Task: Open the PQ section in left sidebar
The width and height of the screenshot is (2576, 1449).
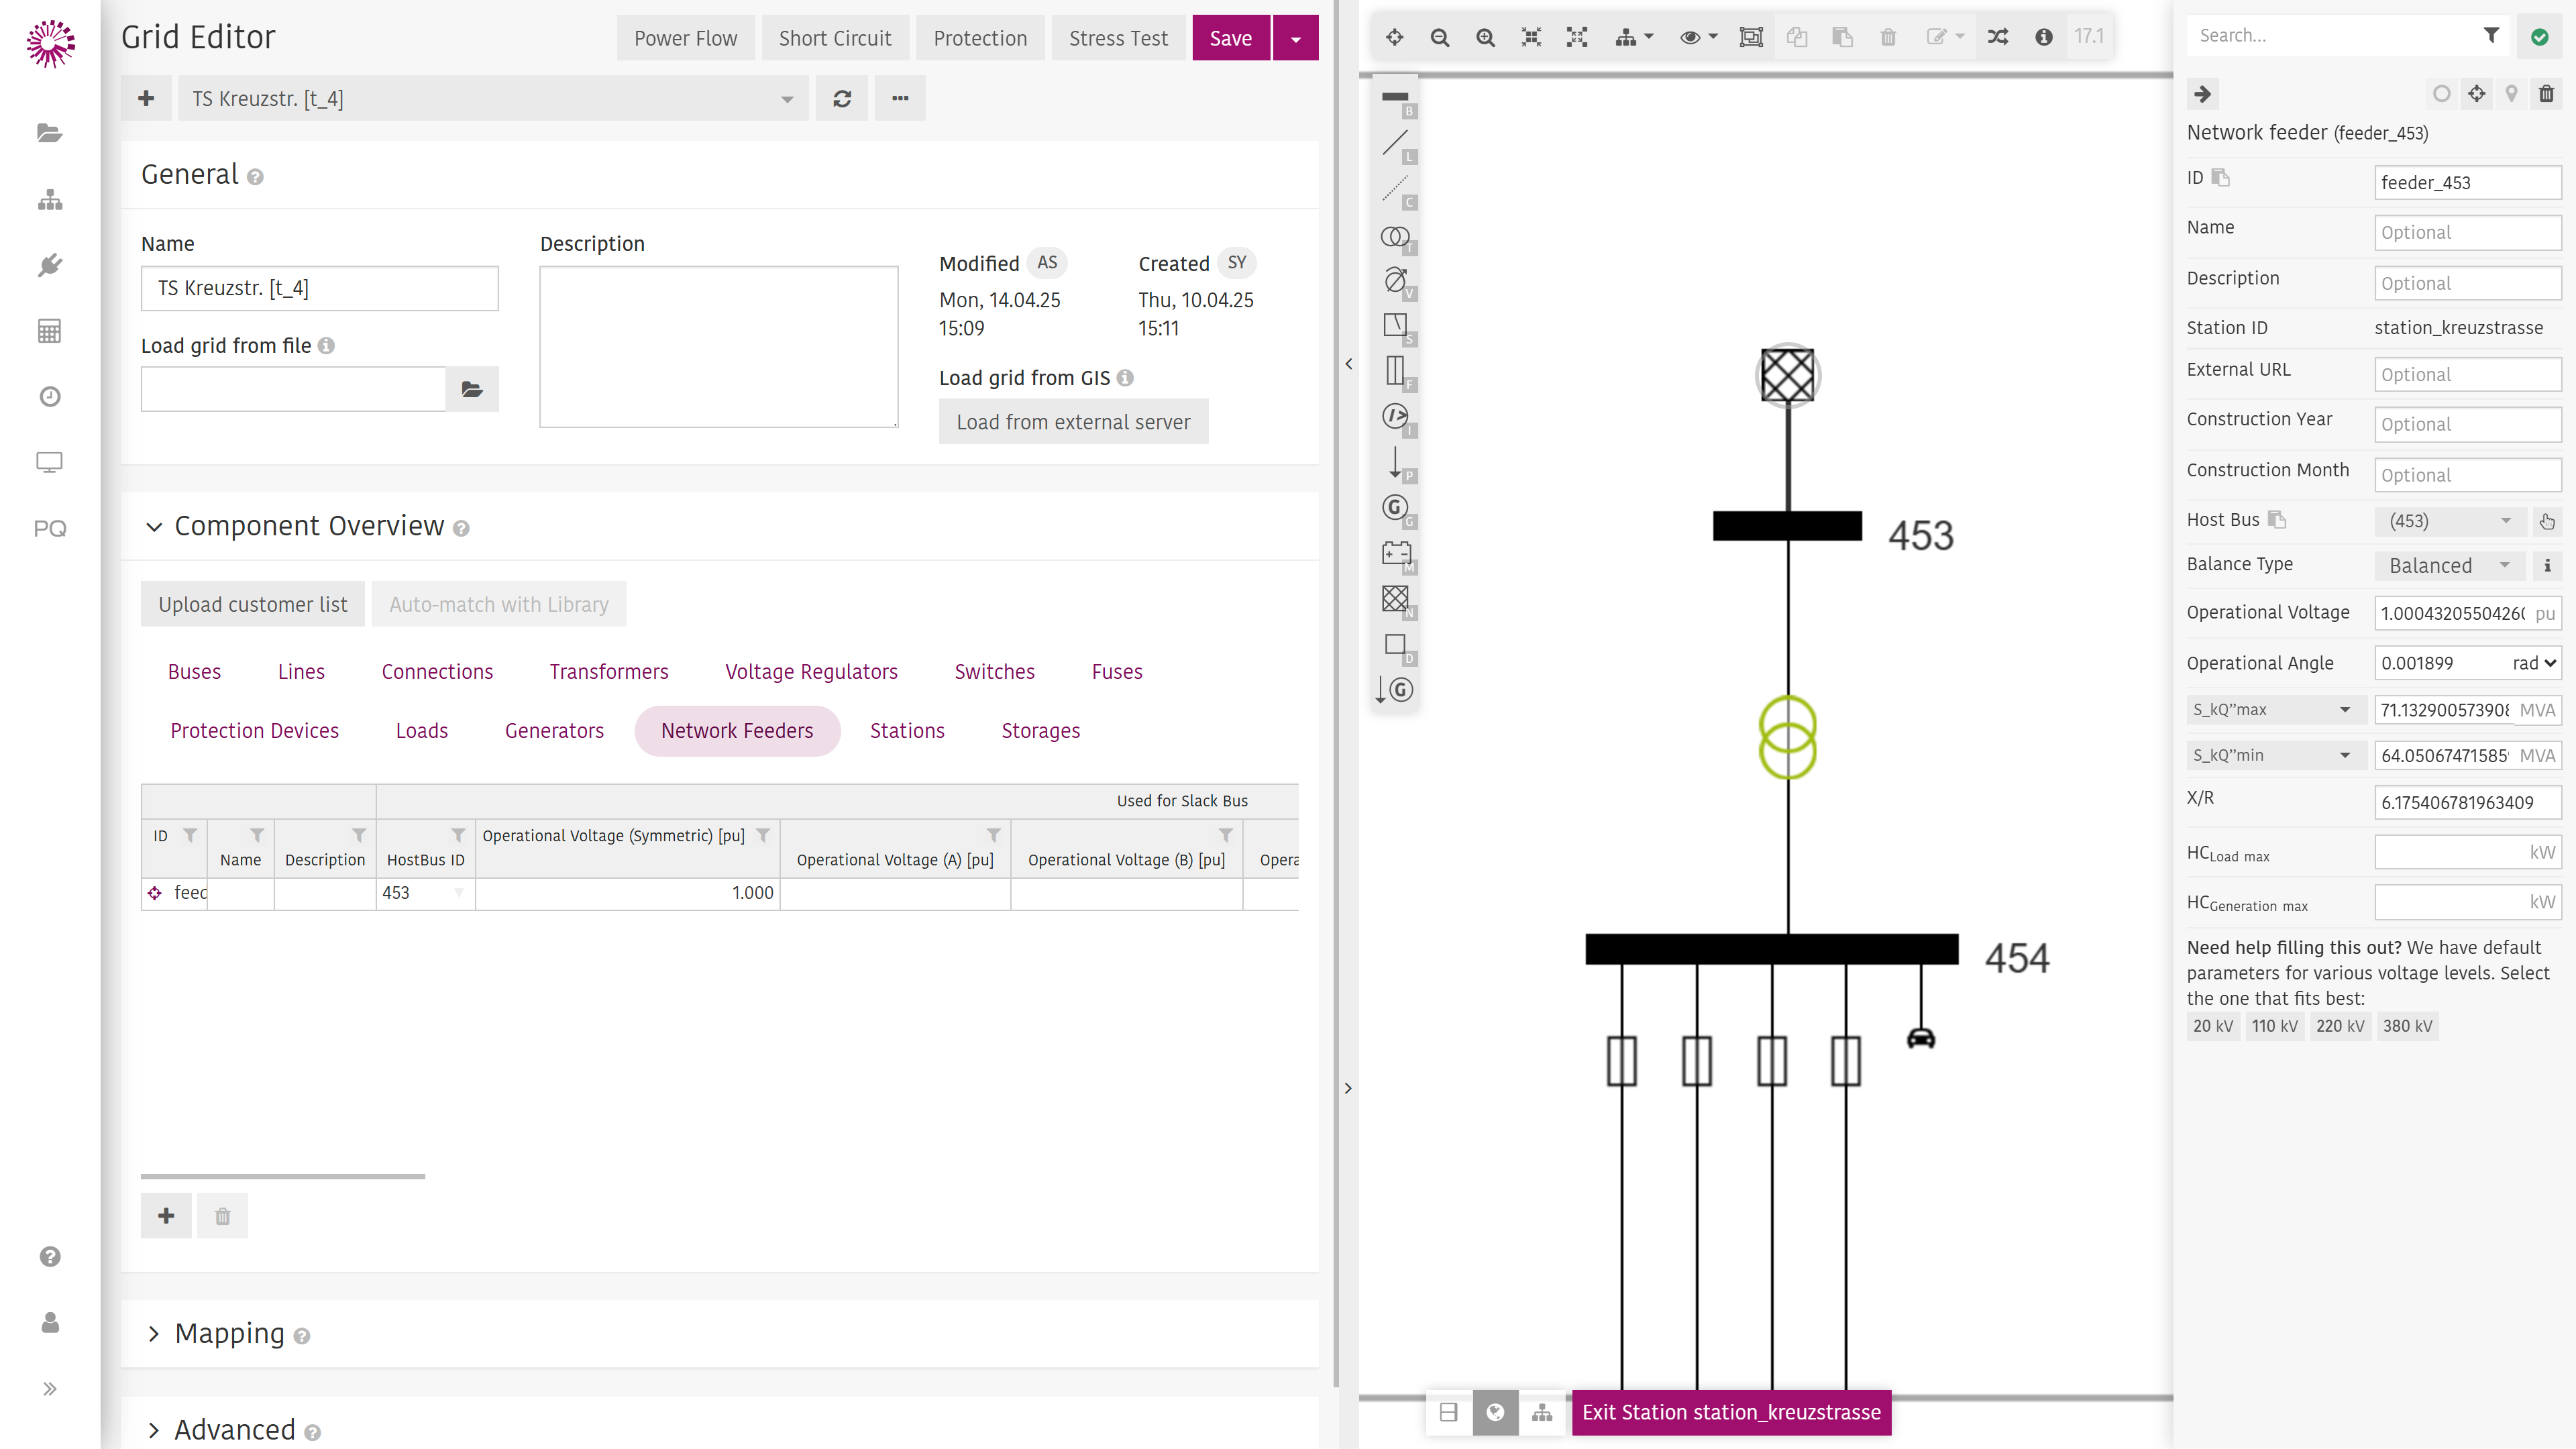Action: 50,528
